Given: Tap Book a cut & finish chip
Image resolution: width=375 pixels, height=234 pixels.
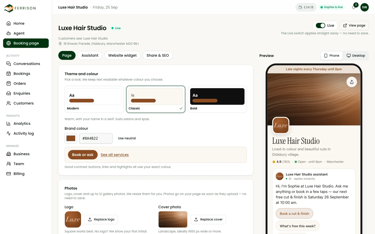Looking at the screenshot, I should 295,214.
